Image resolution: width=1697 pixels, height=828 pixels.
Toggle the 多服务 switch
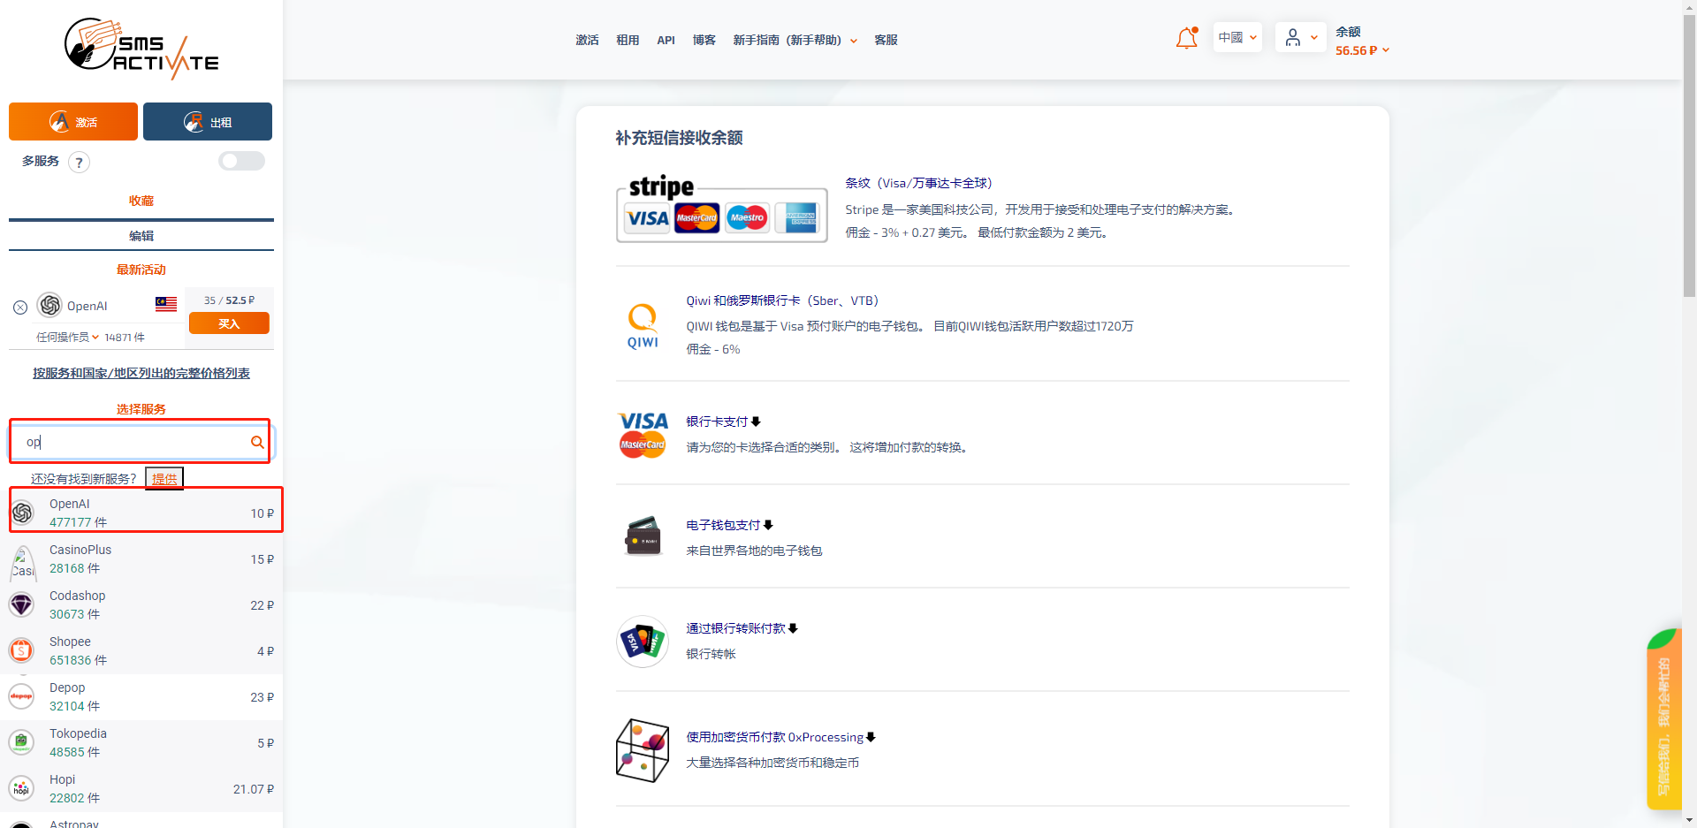click(242, 161)
